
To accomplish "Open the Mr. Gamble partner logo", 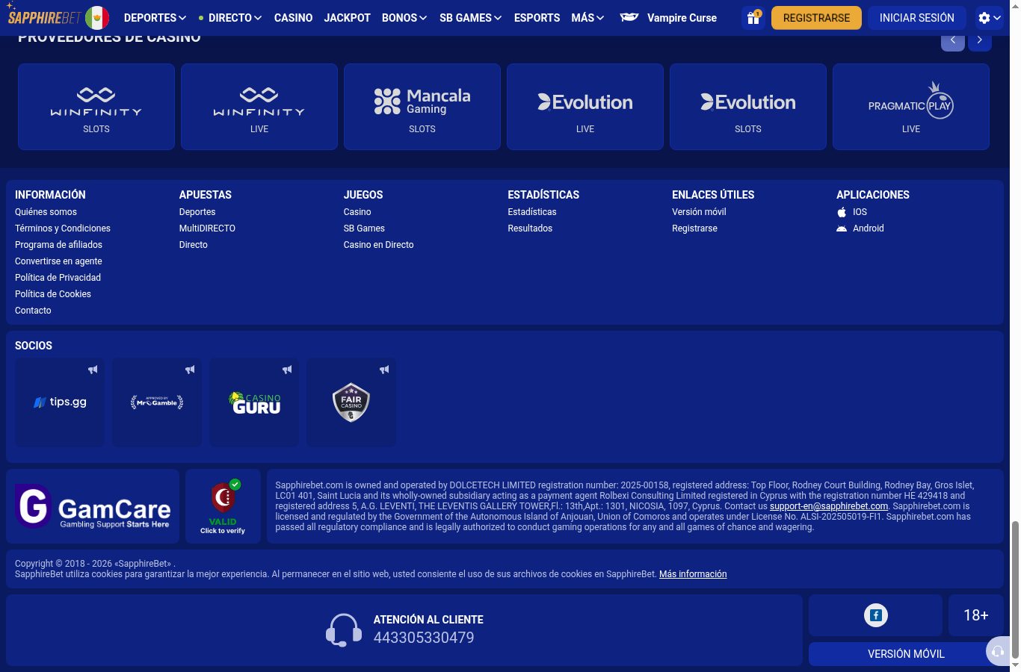I will click(157, 402).
